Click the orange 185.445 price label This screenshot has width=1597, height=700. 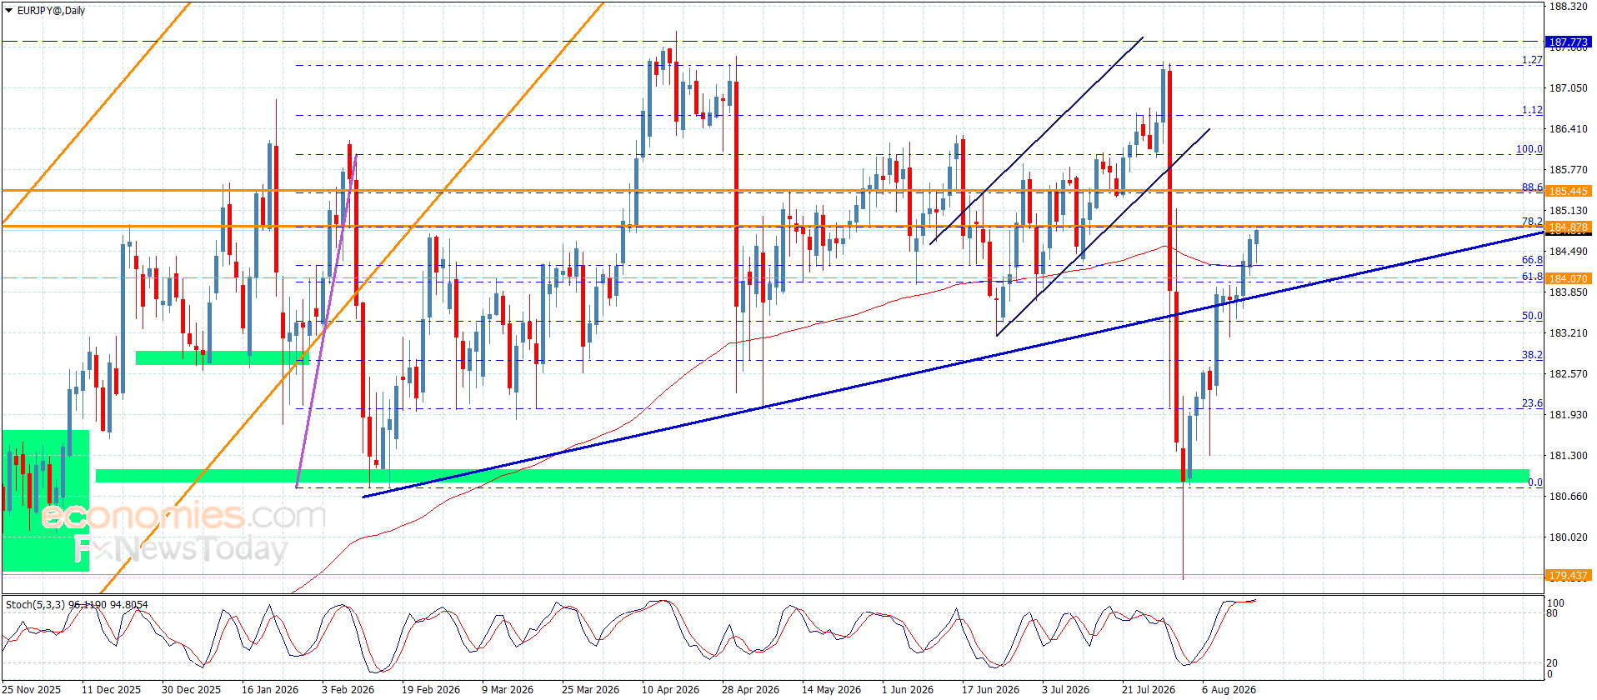pos(1569,191)
